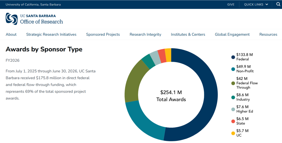282x143 pixels.
Task: Expand the Quick Links chevron
Action: point(267,4)
